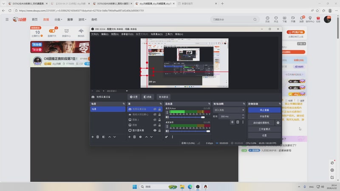
Task: Zoom in the OBS preview
Action: coord(103,91)
